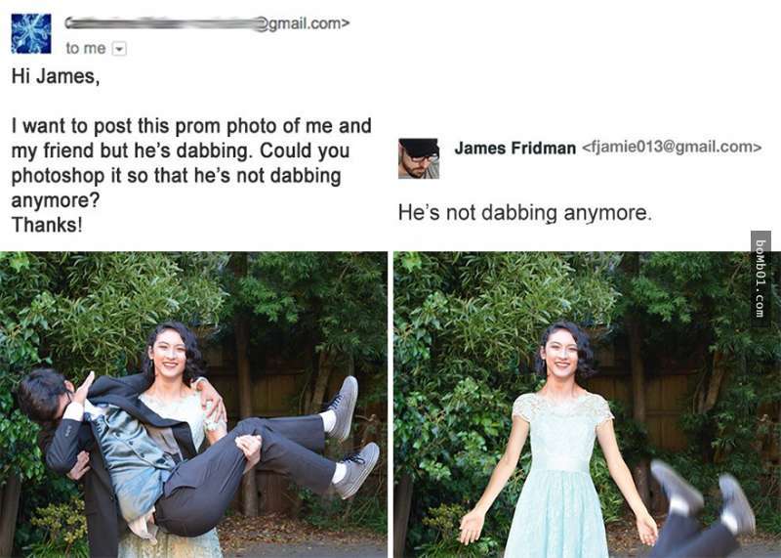Image resolution: width=781 pixels, height=558 pixels.
Task: Click the 'He's not dabbing anymore.' reply text
Action: point(525,213)
